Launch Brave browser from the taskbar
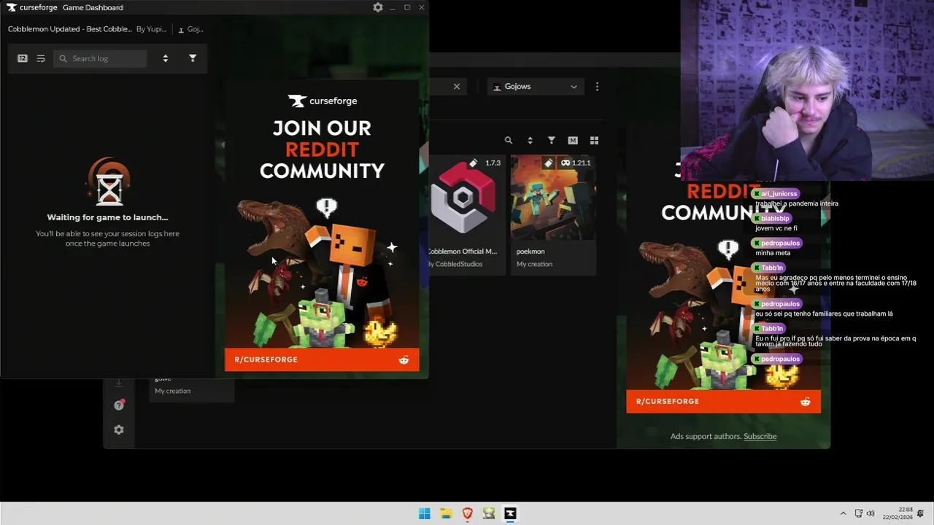The height and width of the screenshot is (525, 934). tap(468, 513)
